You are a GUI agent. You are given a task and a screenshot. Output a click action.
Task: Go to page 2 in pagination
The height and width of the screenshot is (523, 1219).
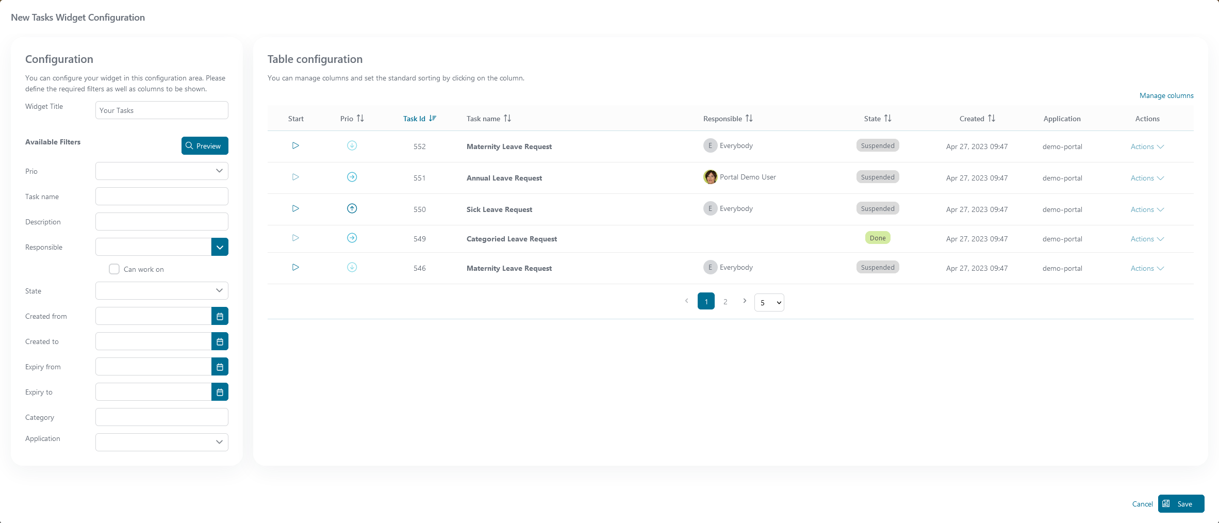(726, 301)
